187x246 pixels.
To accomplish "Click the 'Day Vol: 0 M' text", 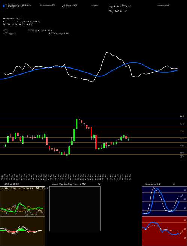I will (117, 11).
